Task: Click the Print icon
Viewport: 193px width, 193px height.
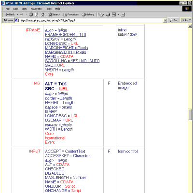Action: (108, 14)
